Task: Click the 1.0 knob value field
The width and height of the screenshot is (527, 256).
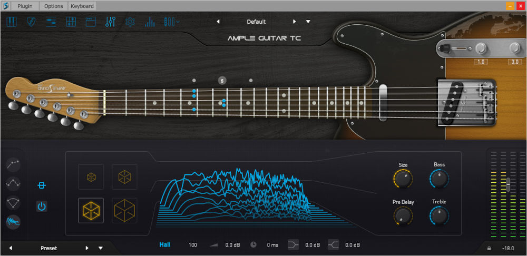Action: pyautogui.click(x=481, y=62)
